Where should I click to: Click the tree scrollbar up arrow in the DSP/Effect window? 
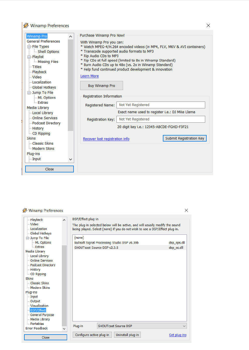(64, 220)
